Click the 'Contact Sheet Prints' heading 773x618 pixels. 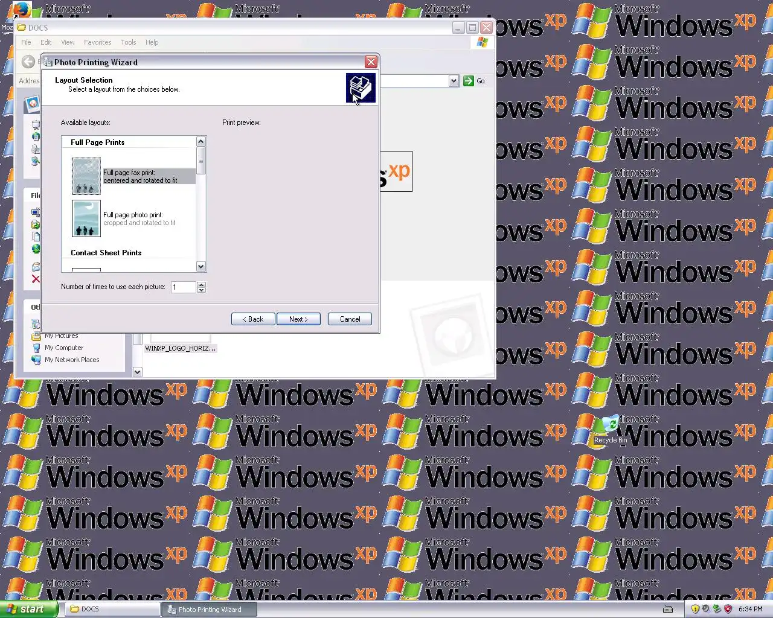click(x=106, y=253)
